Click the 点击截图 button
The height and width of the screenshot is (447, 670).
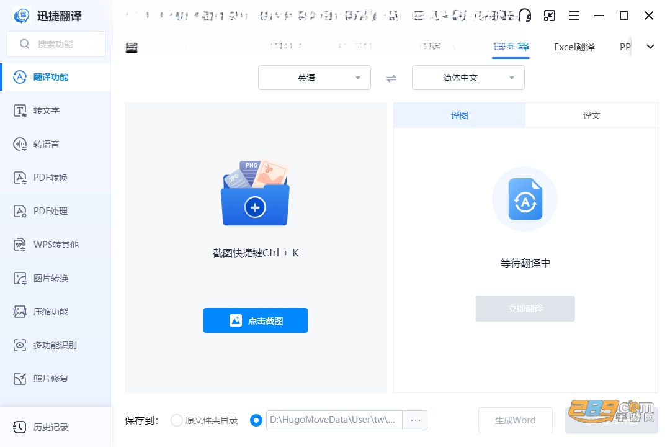pos(256,320)
